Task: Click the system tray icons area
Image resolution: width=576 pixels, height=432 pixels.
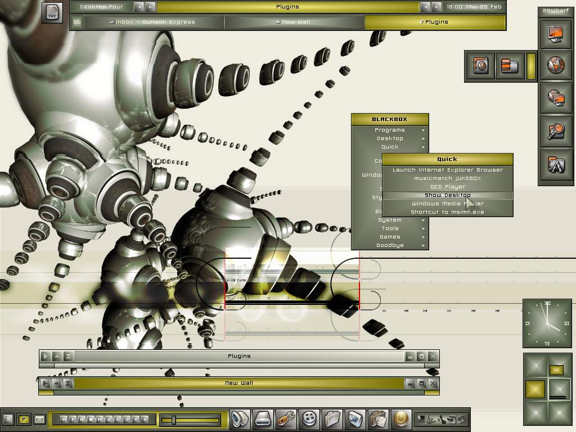Action: 441,419
